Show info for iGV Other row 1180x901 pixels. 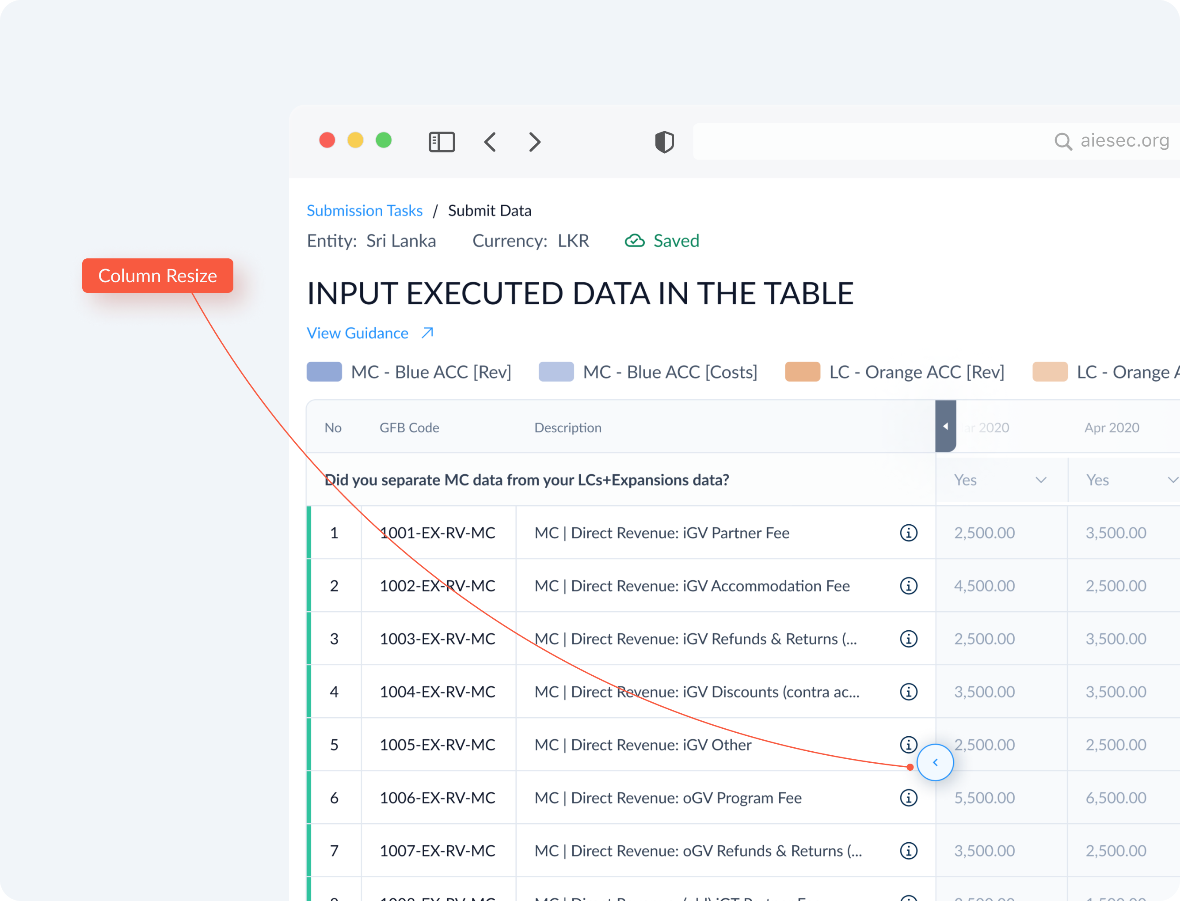909,744
